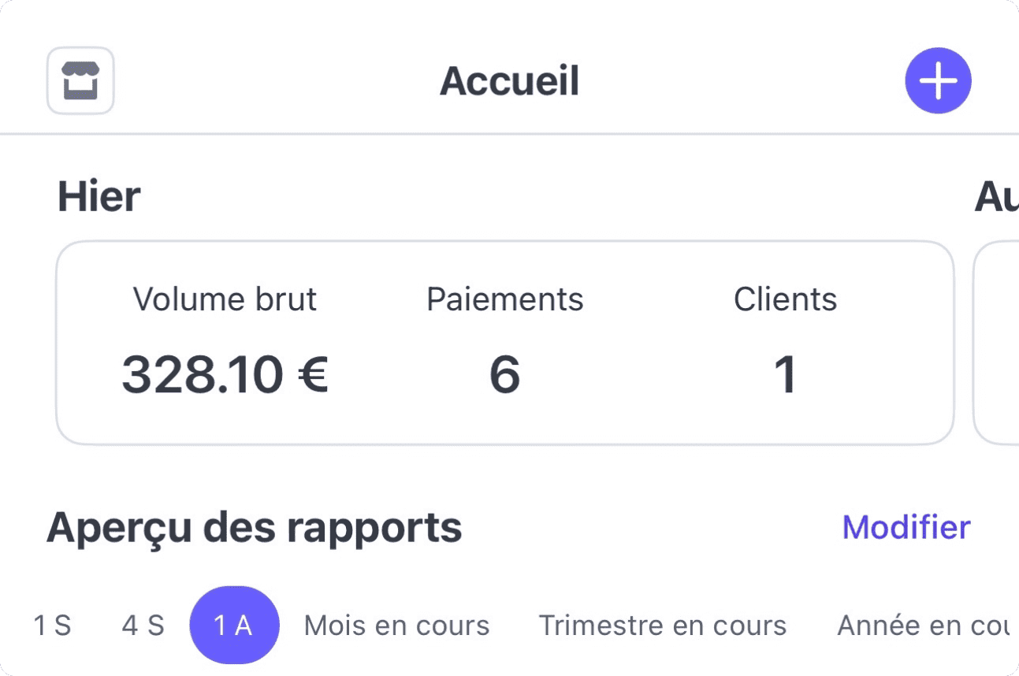
Task: Click the Accueil page title
Action: click(x=509, y=81)
